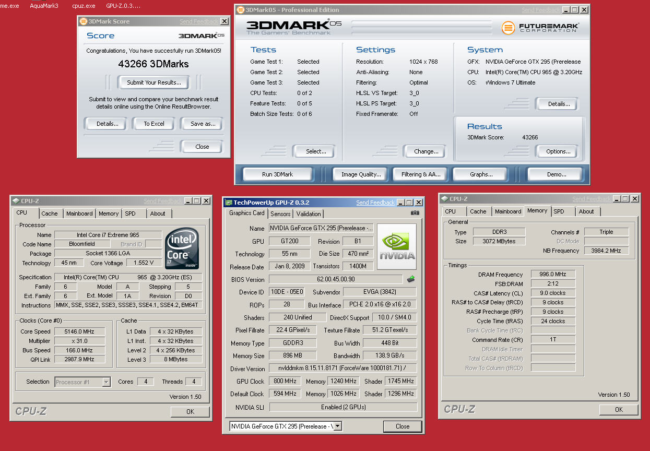650x451 pixels.
Task: Click Options button under Results
Action: [558, 151]
